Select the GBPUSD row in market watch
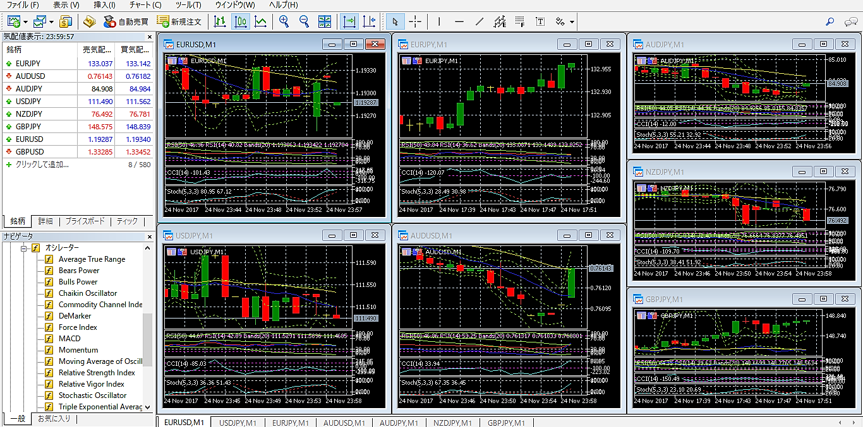 pyautogui.click(x=77, y=152)
